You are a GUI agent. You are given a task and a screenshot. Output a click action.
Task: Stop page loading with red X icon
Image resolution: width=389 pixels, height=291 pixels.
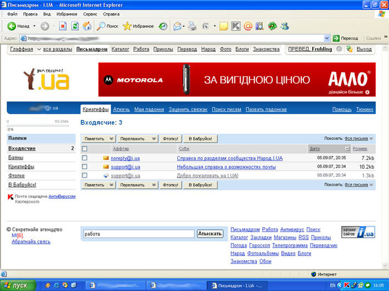tap(63, 26)
